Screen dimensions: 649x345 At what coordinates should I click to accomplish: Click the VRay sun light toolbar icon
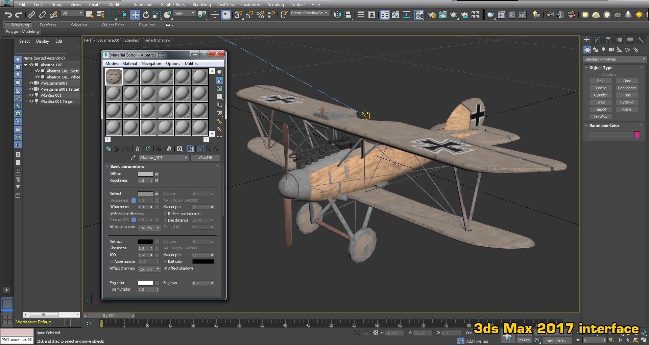pos(639,15)
